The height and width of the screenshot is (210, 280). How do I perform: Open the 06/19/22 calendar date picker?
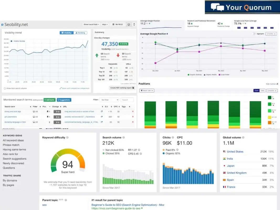118,24
